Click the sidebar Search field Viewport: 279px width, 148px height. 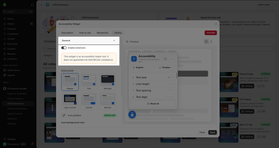coord(18,11)
